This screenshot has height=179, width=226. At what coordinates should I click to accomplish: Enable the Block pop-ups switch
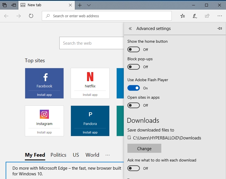coord(134,67)
